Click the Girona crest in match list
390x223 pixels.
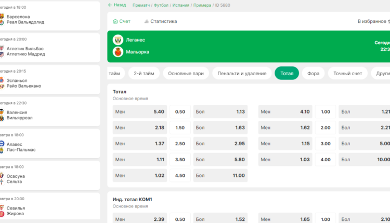pyautogui.click(x=2, y=214)
